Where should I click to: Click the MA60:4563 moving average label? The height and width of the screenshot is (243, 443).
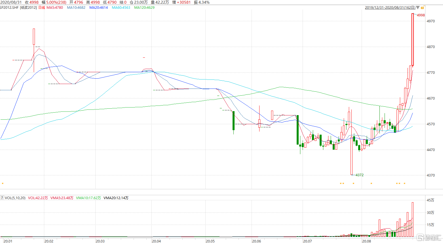pyautogui.click(x=121, y=8)
